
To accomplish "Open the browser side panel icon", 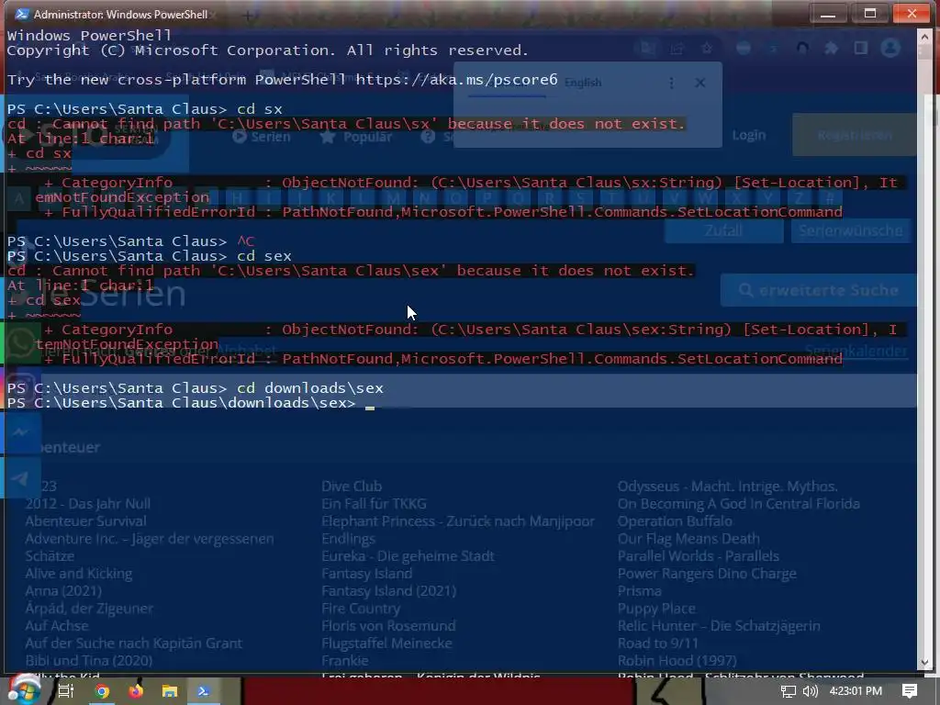I will click(861, 48).
